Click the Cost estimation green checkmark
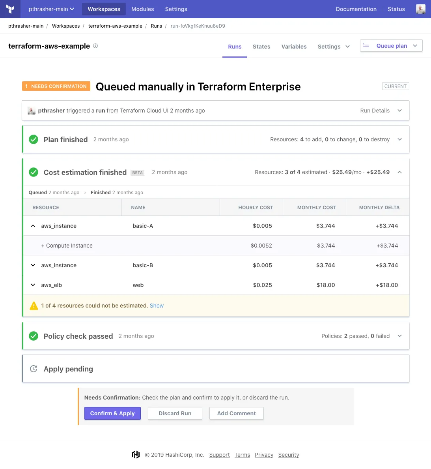This screenshot has width=431, height=469. (34, 172)
